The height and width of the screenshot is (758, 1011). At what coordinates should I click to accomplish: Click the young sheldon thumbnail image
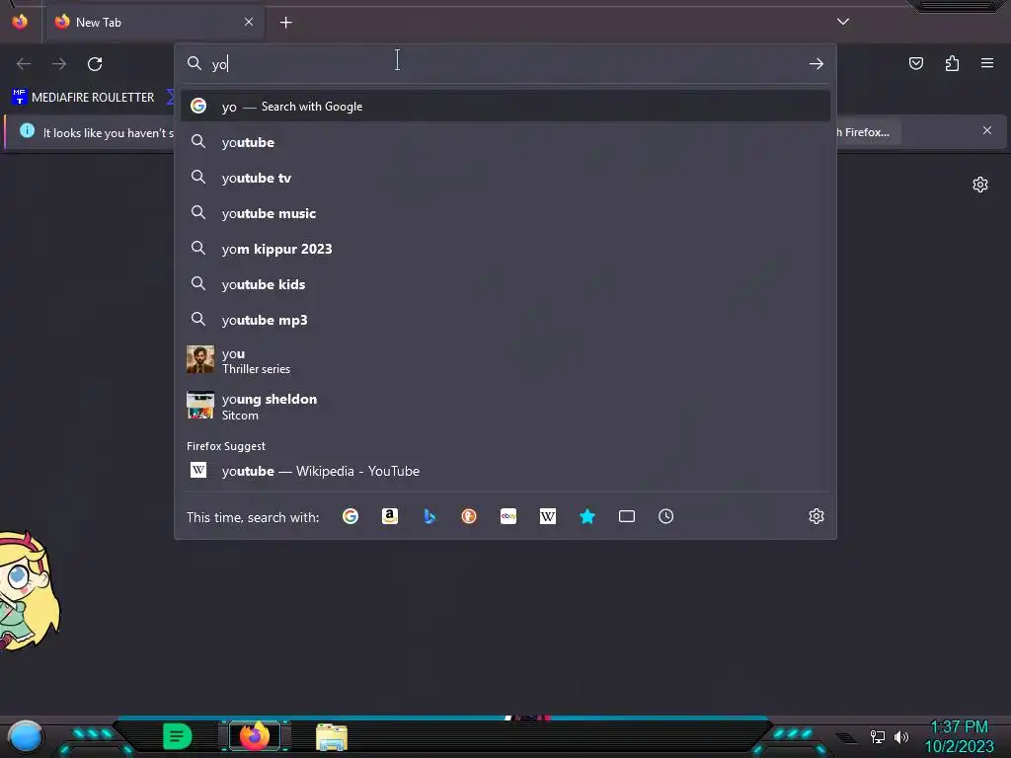pyautogui.click(x=199, y=406)
